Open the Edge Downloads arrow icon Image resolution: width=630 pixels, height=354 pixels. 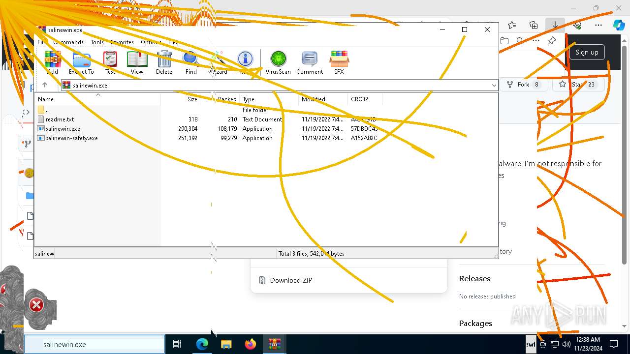[555, 25]
